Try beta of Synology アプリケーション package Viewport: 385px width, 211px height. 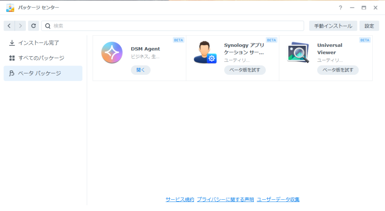245,70
